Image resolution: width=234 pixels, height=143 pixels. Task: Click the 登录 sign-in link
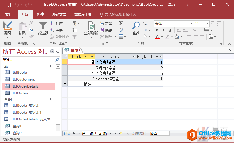click(171, 5)
